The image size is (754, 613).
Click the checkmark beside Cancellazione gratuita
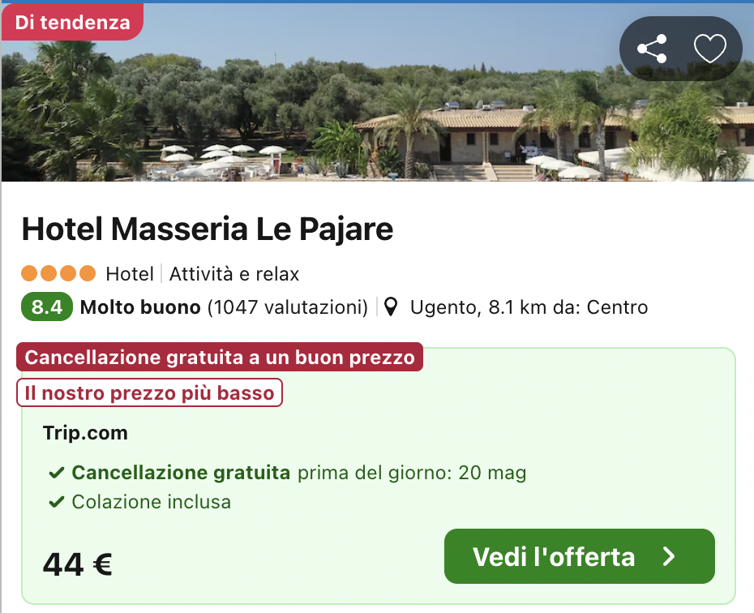click(57, 473)
